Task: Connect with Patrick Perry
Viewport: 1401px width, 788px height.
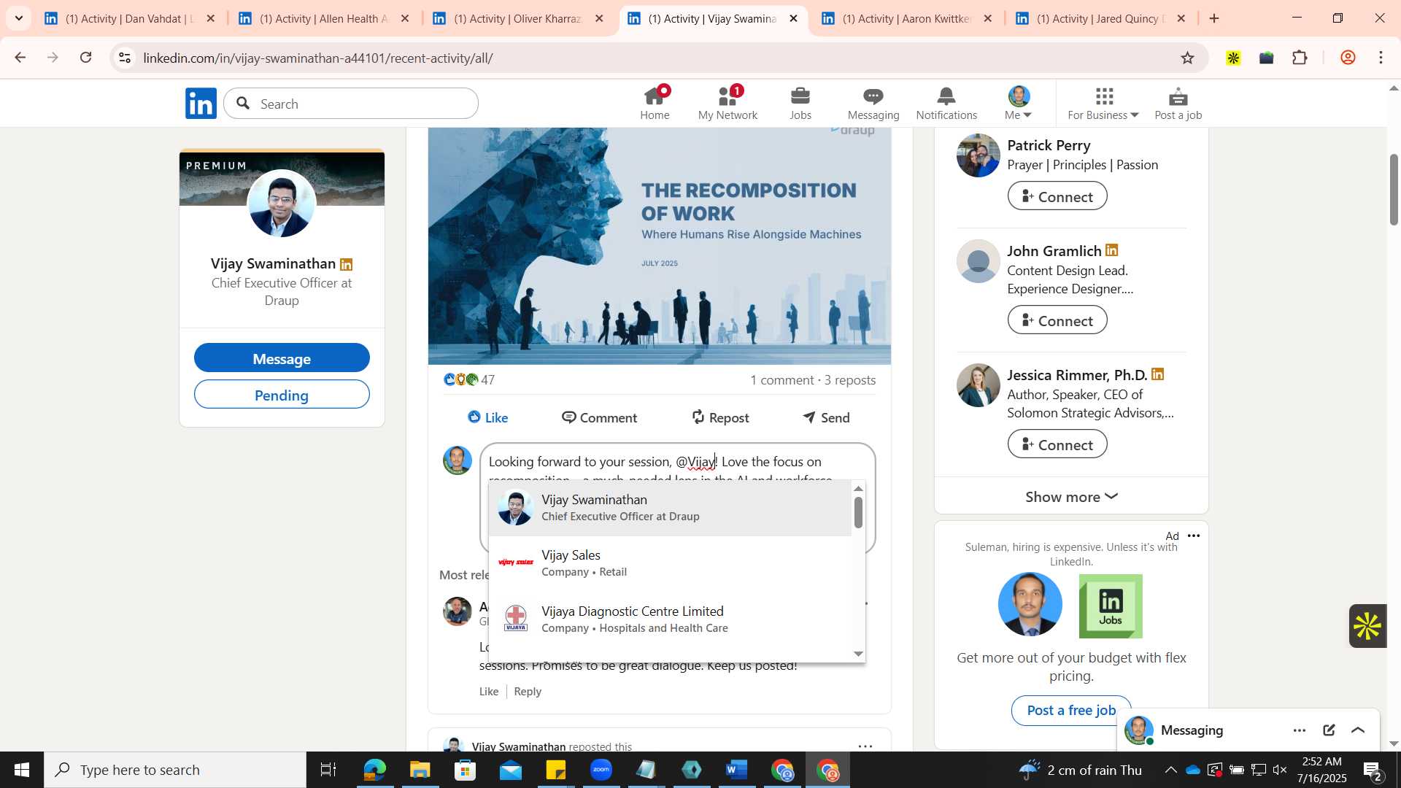Action: [1057, 196]
